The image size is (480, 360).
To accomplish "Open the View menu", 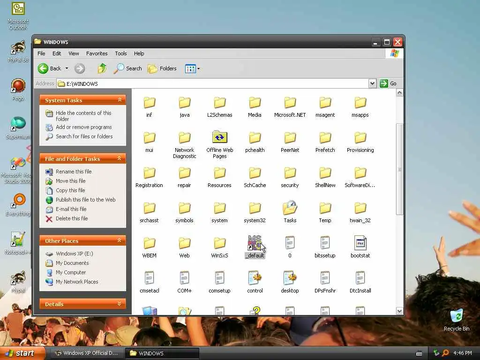I will (74, 53).
